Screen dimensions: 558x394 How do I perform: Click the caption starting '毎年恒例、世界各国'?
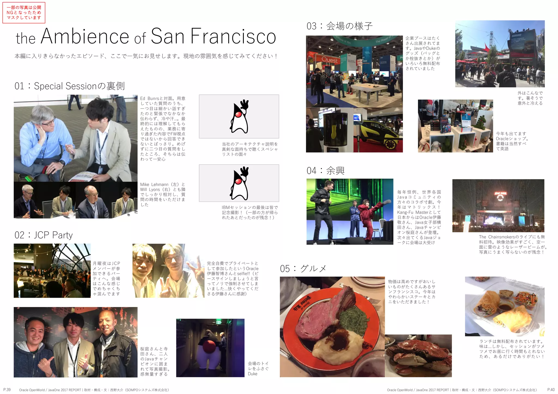pos(419,217)
